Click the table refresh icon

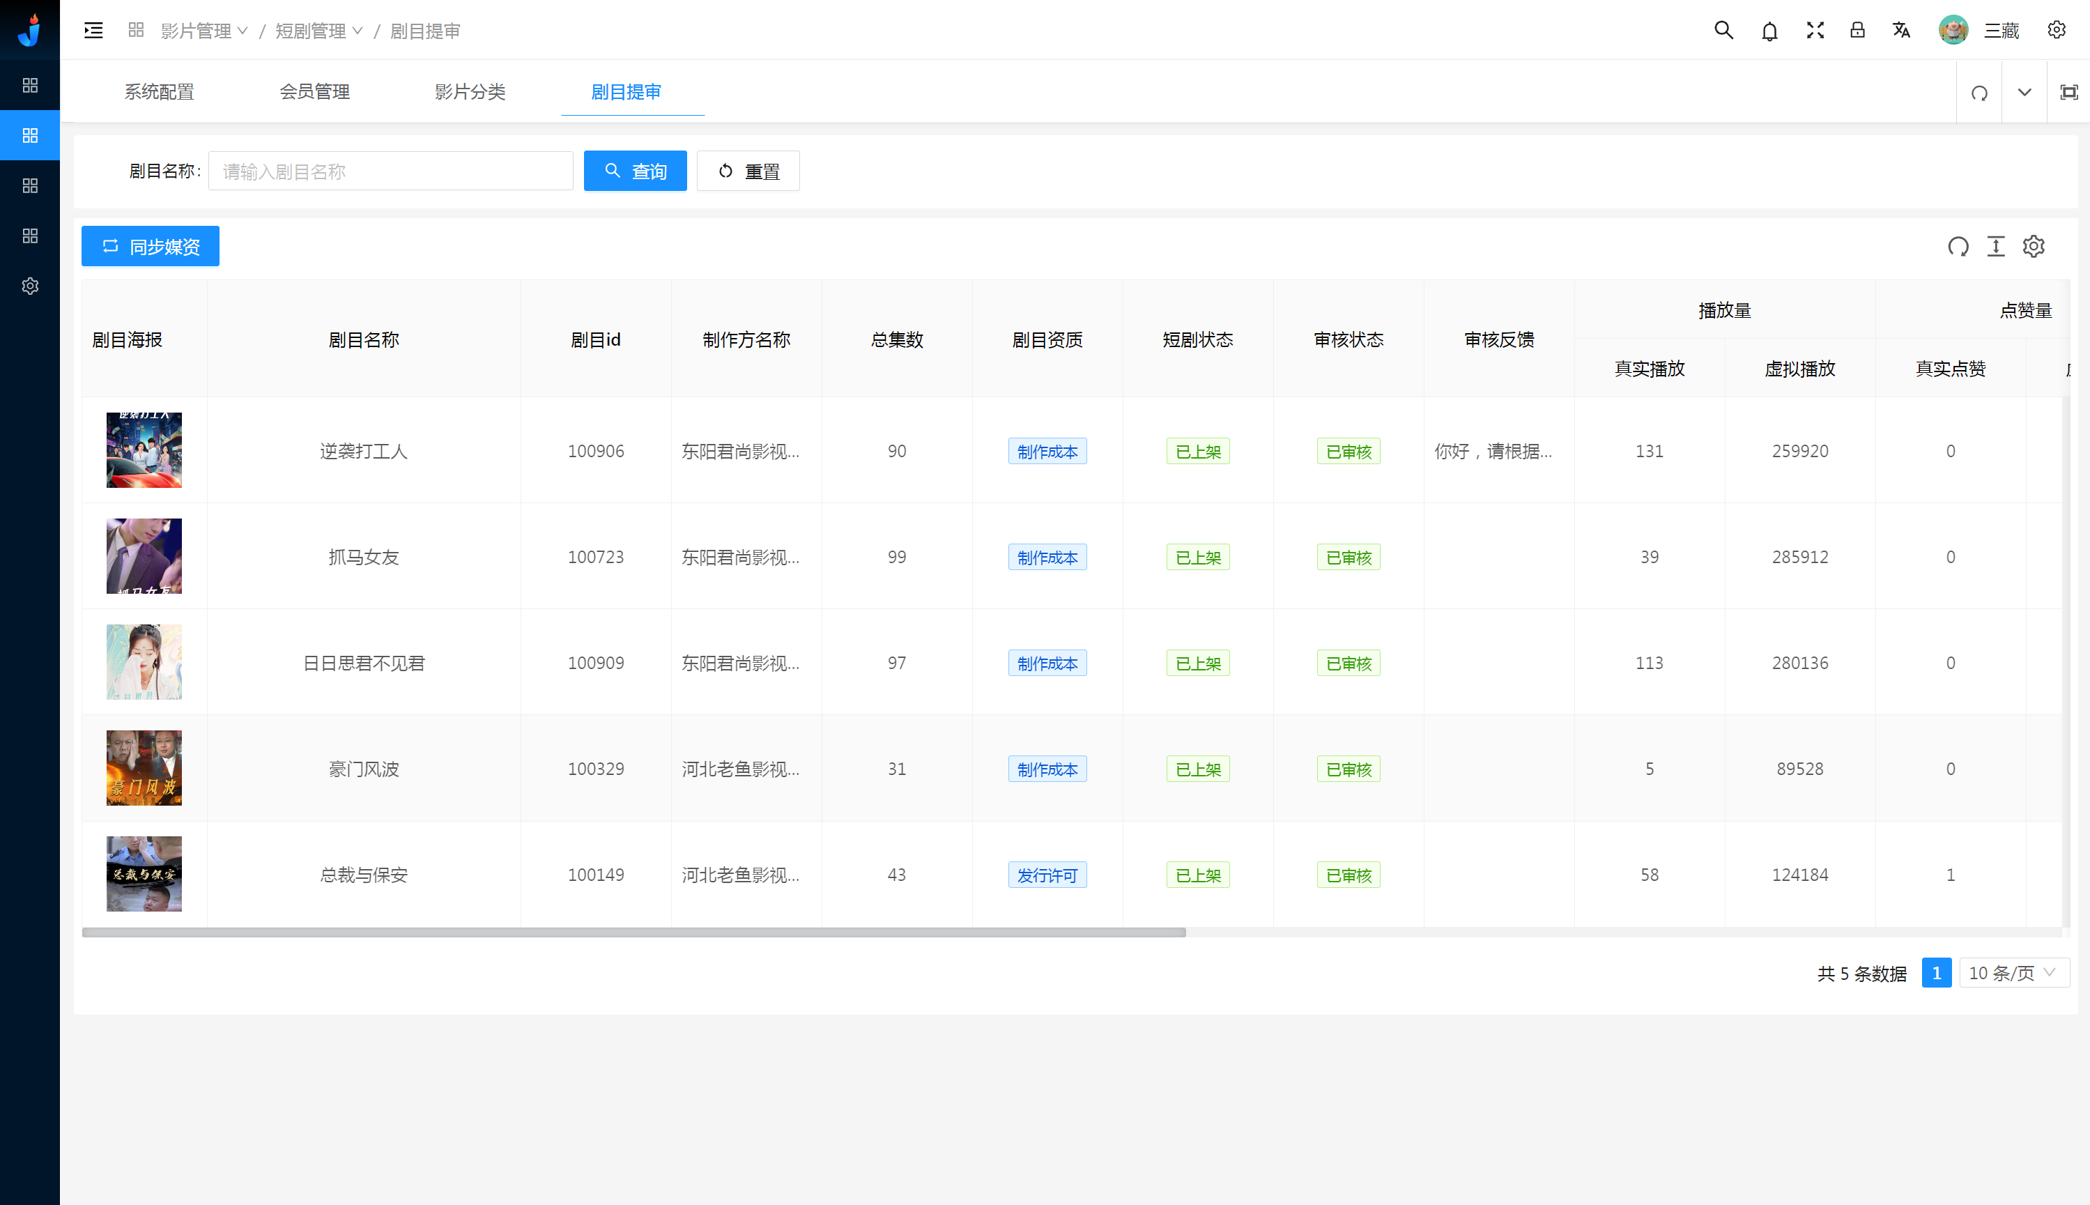1958,247
